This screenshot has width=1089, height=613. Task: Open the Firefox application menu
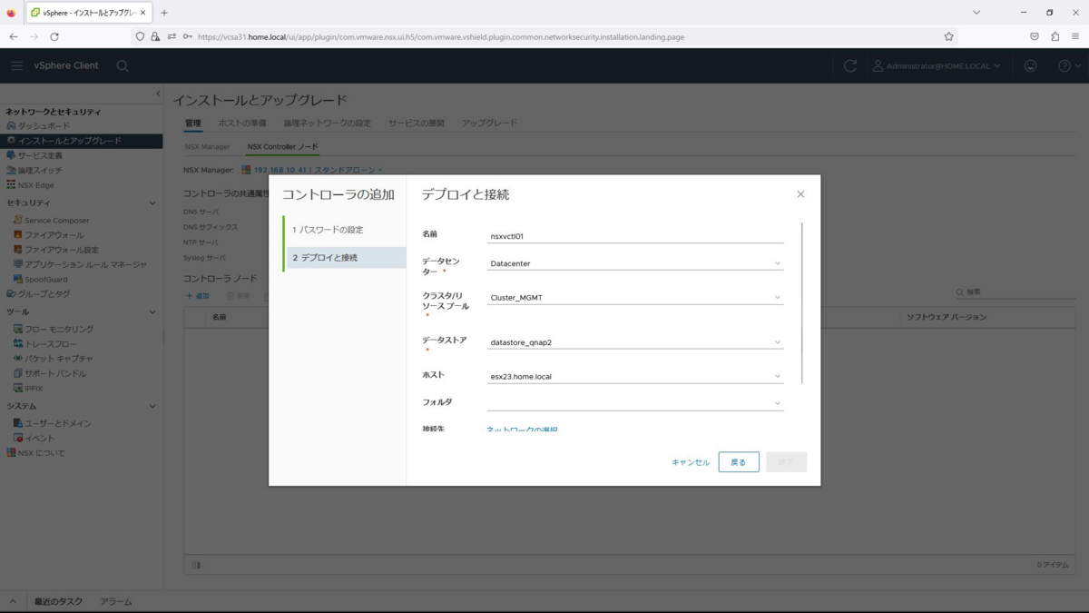[x=1075, y=36]
